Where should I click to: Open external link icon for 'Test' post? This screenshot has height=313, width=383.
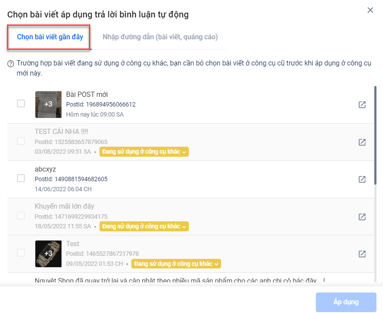tap(362, 254)
